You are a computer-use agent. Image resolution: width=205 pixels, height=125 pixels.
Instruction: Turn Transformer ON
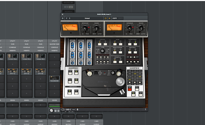136,44
